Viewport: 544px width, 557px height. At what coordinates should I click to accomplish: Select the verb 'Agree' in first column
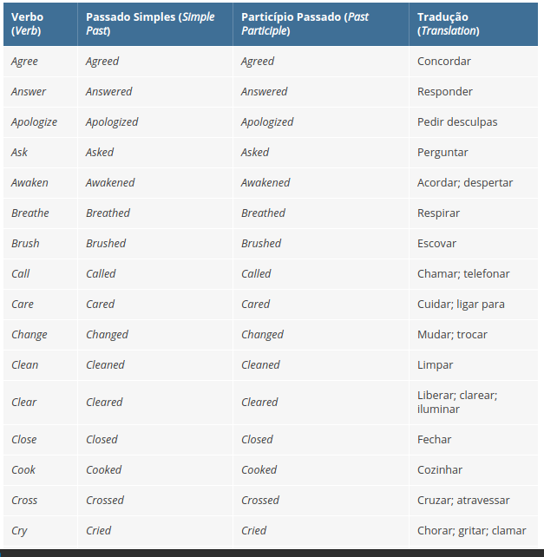click(x=24, y=62)
